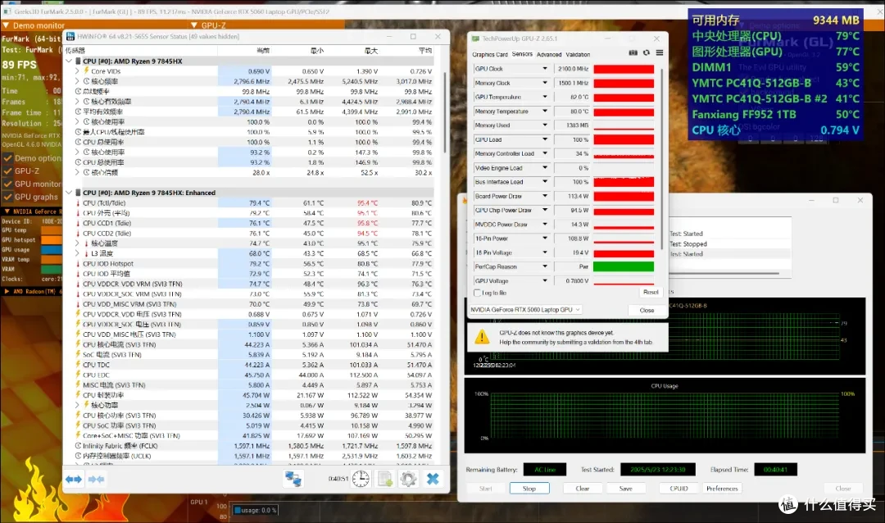Screen dimensions: 885x523
Task: Collapse the Demo monitor panel header
Action: [6, 25]
